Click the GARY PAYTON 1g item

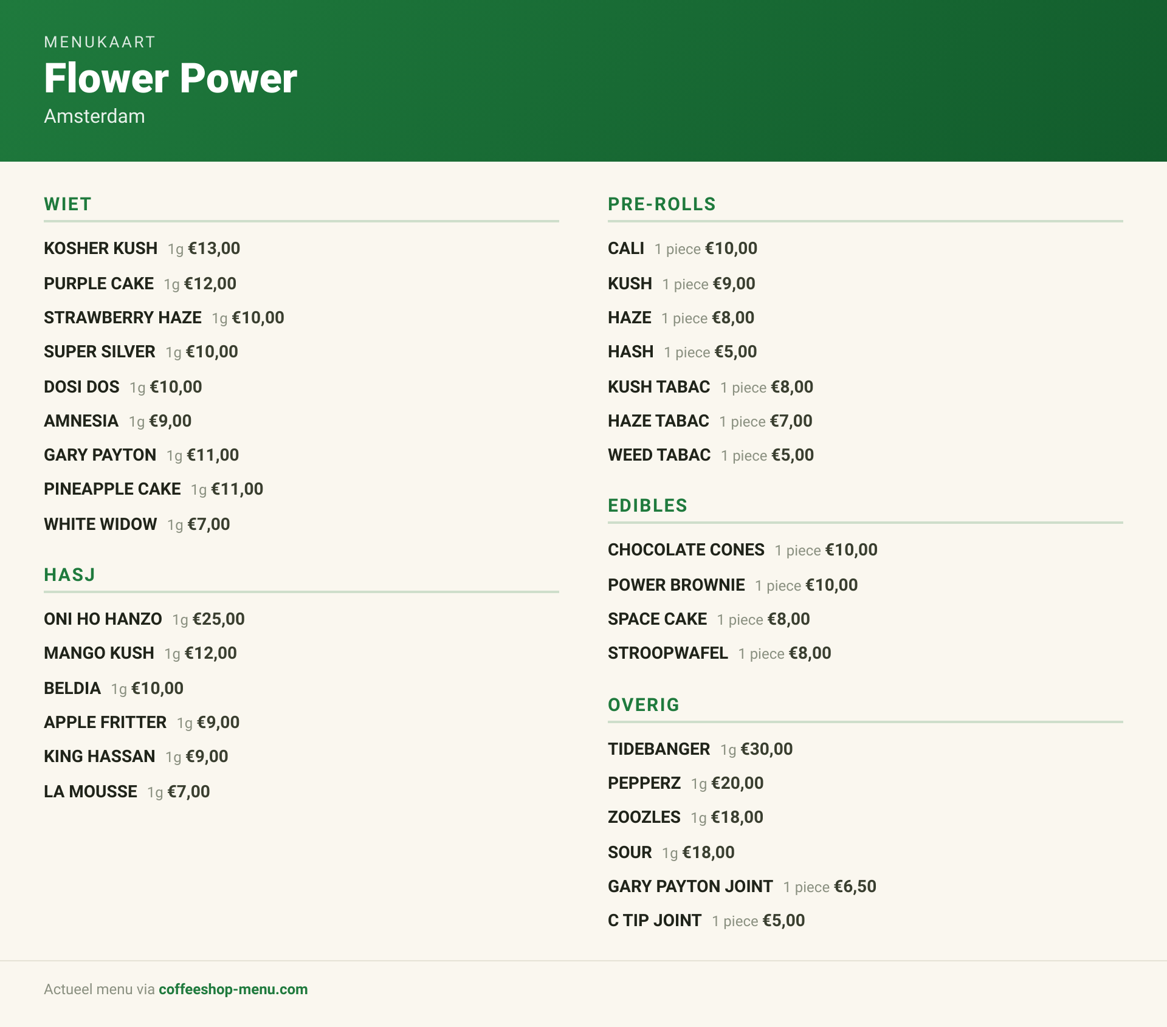142,455
